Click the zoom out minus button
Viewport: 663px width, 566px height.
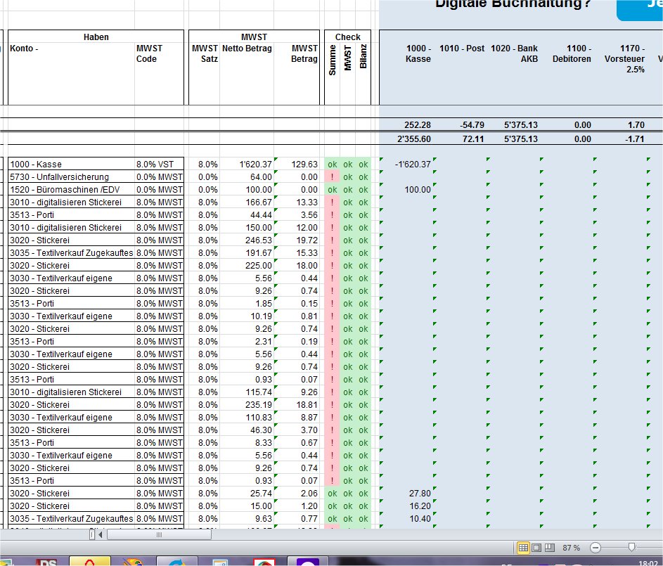(x=596, y=547)
